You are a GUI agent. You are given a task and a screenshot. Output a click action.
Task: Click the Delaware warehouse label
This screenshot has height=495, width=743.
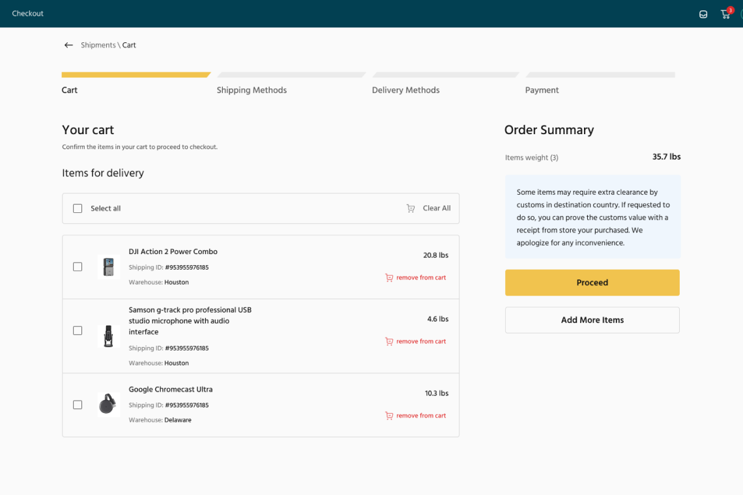tap(178, 420)
